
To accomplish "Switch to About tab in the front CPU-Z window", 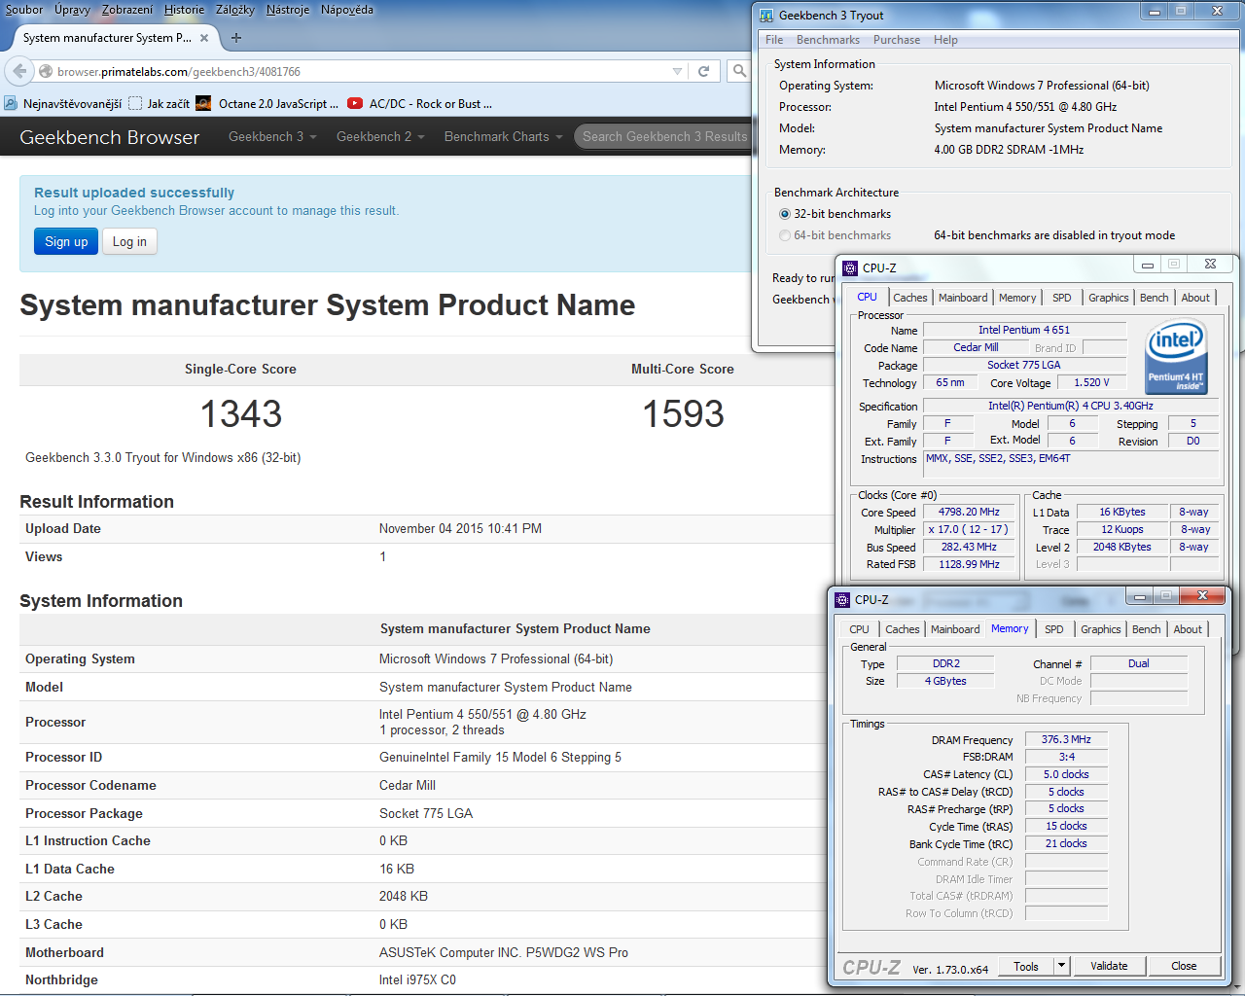I will coord(1188,629).
